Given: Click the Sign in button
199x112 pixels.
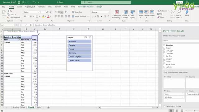Looking at the screenshot, I should (x=179, y=2).
